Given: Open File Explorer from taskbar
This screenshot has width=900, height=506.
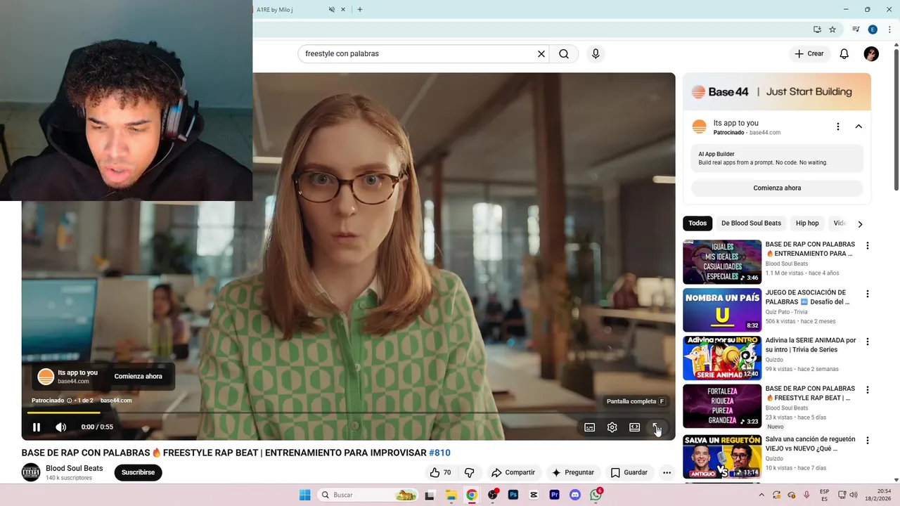Looking at the screenshot, I should tap(451, 495).
